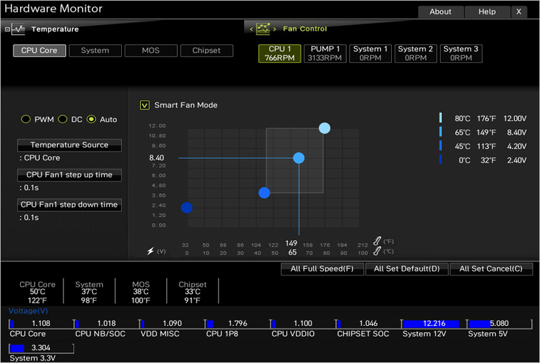
Task: Close Hardware Monitor with X button
Action: (x=519, y=12)
